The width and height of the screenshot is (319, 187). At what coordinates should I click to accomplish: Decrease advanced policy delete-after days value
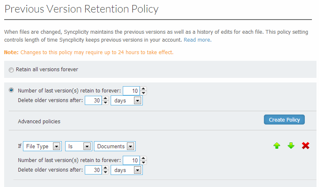point(105,172)
